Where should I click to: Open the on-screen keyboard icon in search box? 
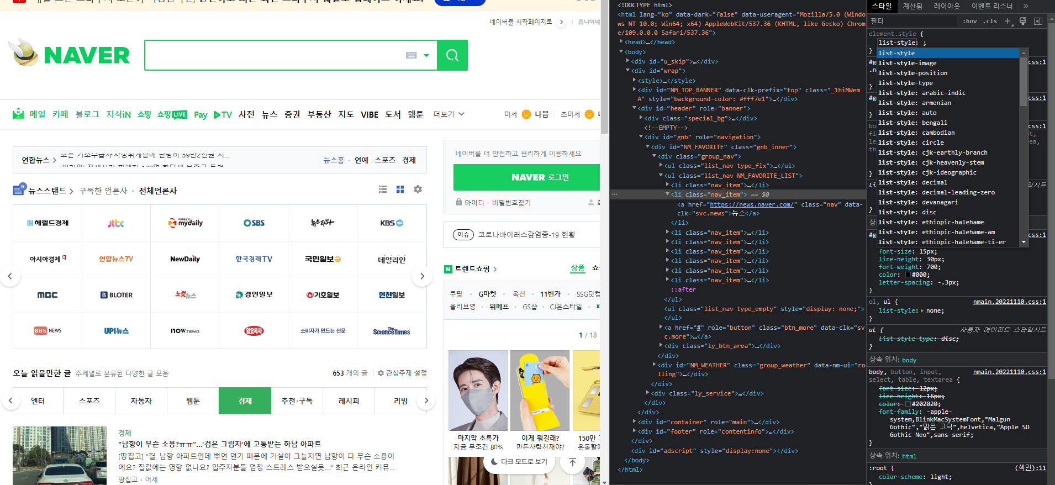click(x=412, y=55)
